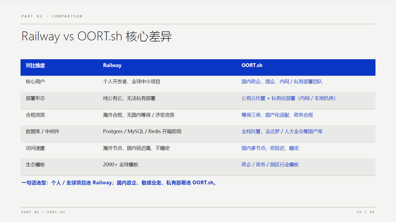Click the cell 'Postgres / MySQL / Redis 开箱即用'
Screen dimensions: 396x222
142,131
